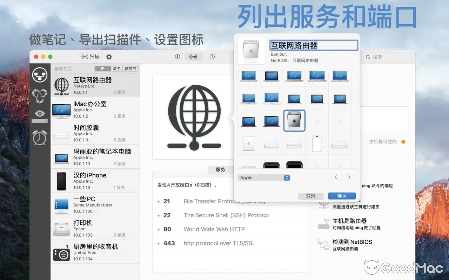Confirm icon choice with 确认 button
The height and width of the screenshot is (280, 449).
[342, 196]
